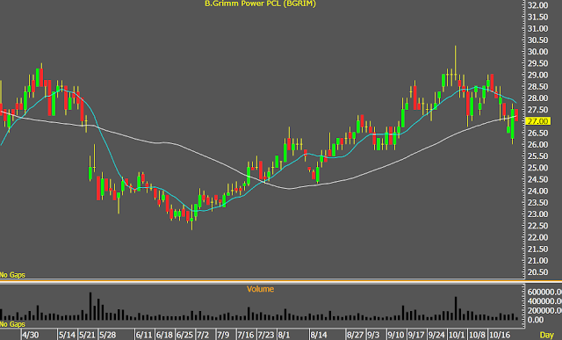Select the 5/28 date marker
The image size is (562, 340).
point(107,335)
